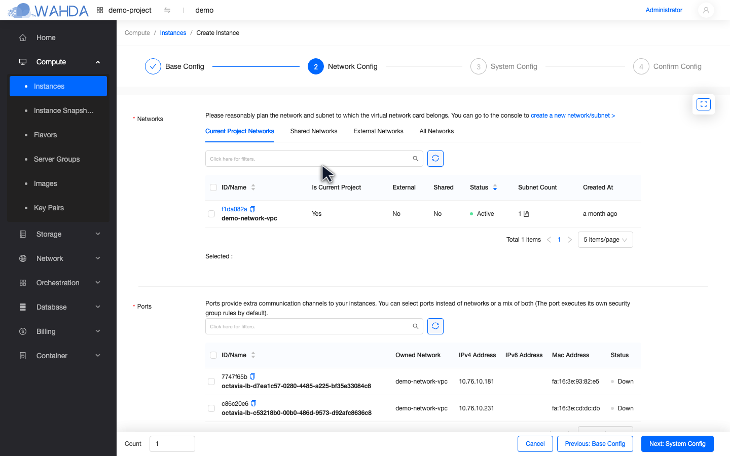Expand the Network menu

(x=98, y=258)
